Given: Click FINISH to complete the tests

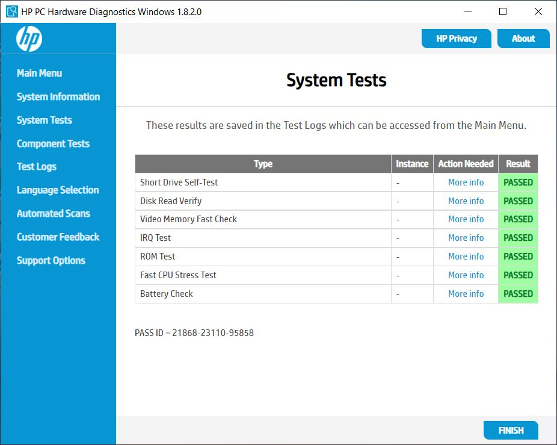Looking at the screenshot, I should coord(511,430).
